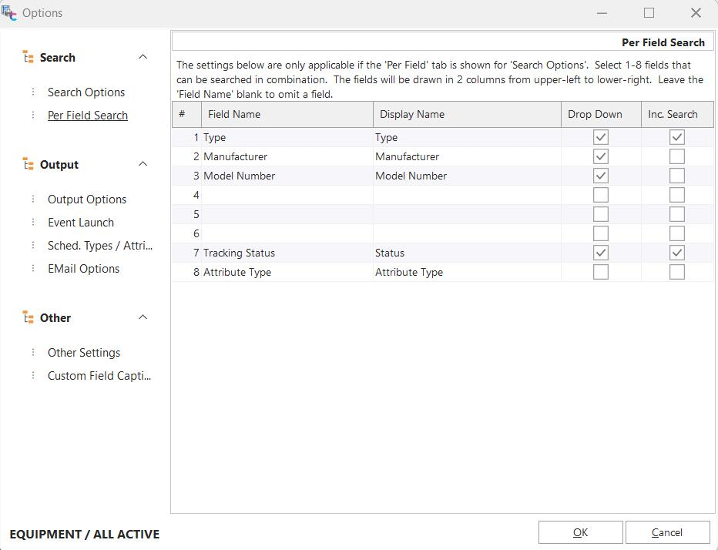718x550 pixels.
Task: Click the empty Field Name cell in row 4
Action: (287, 195)
